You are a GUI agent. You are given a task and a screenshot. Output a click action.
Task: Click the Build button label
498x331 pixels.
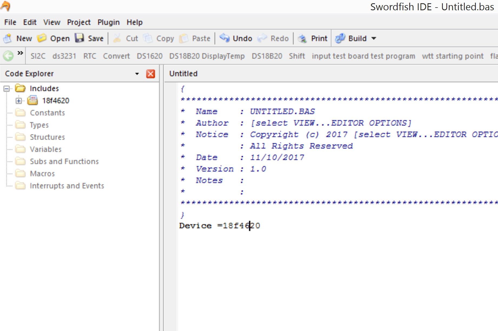(357, 38)
